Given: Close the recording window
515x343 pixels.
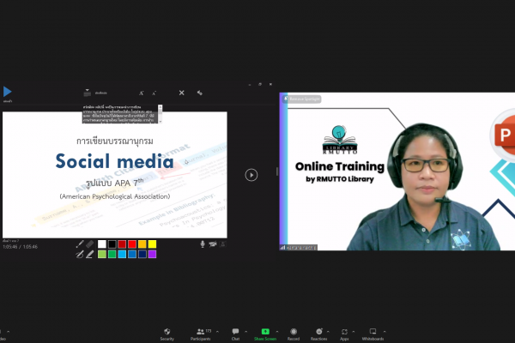Looking at the screenshot, I should 270,84.
